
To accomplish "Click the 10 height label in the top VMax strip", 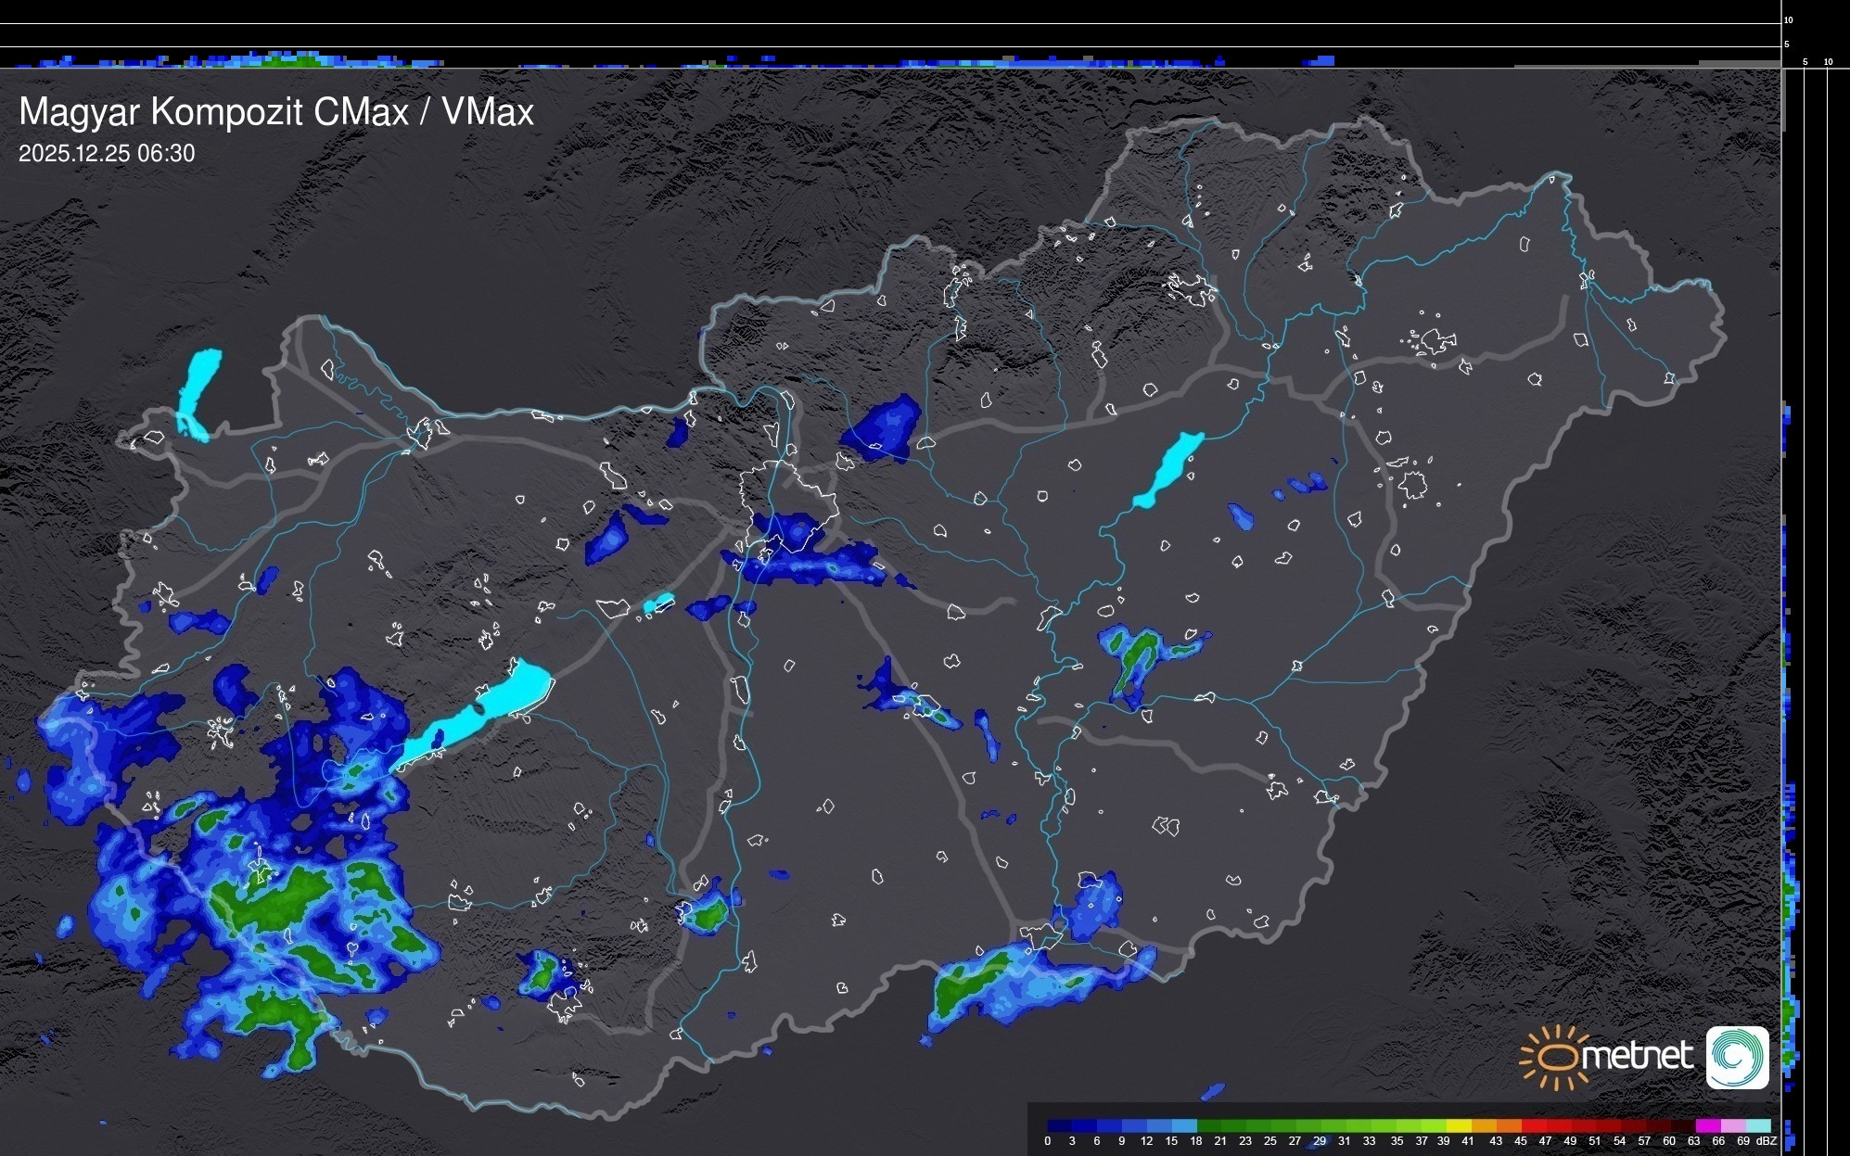I will (1789, 20).
